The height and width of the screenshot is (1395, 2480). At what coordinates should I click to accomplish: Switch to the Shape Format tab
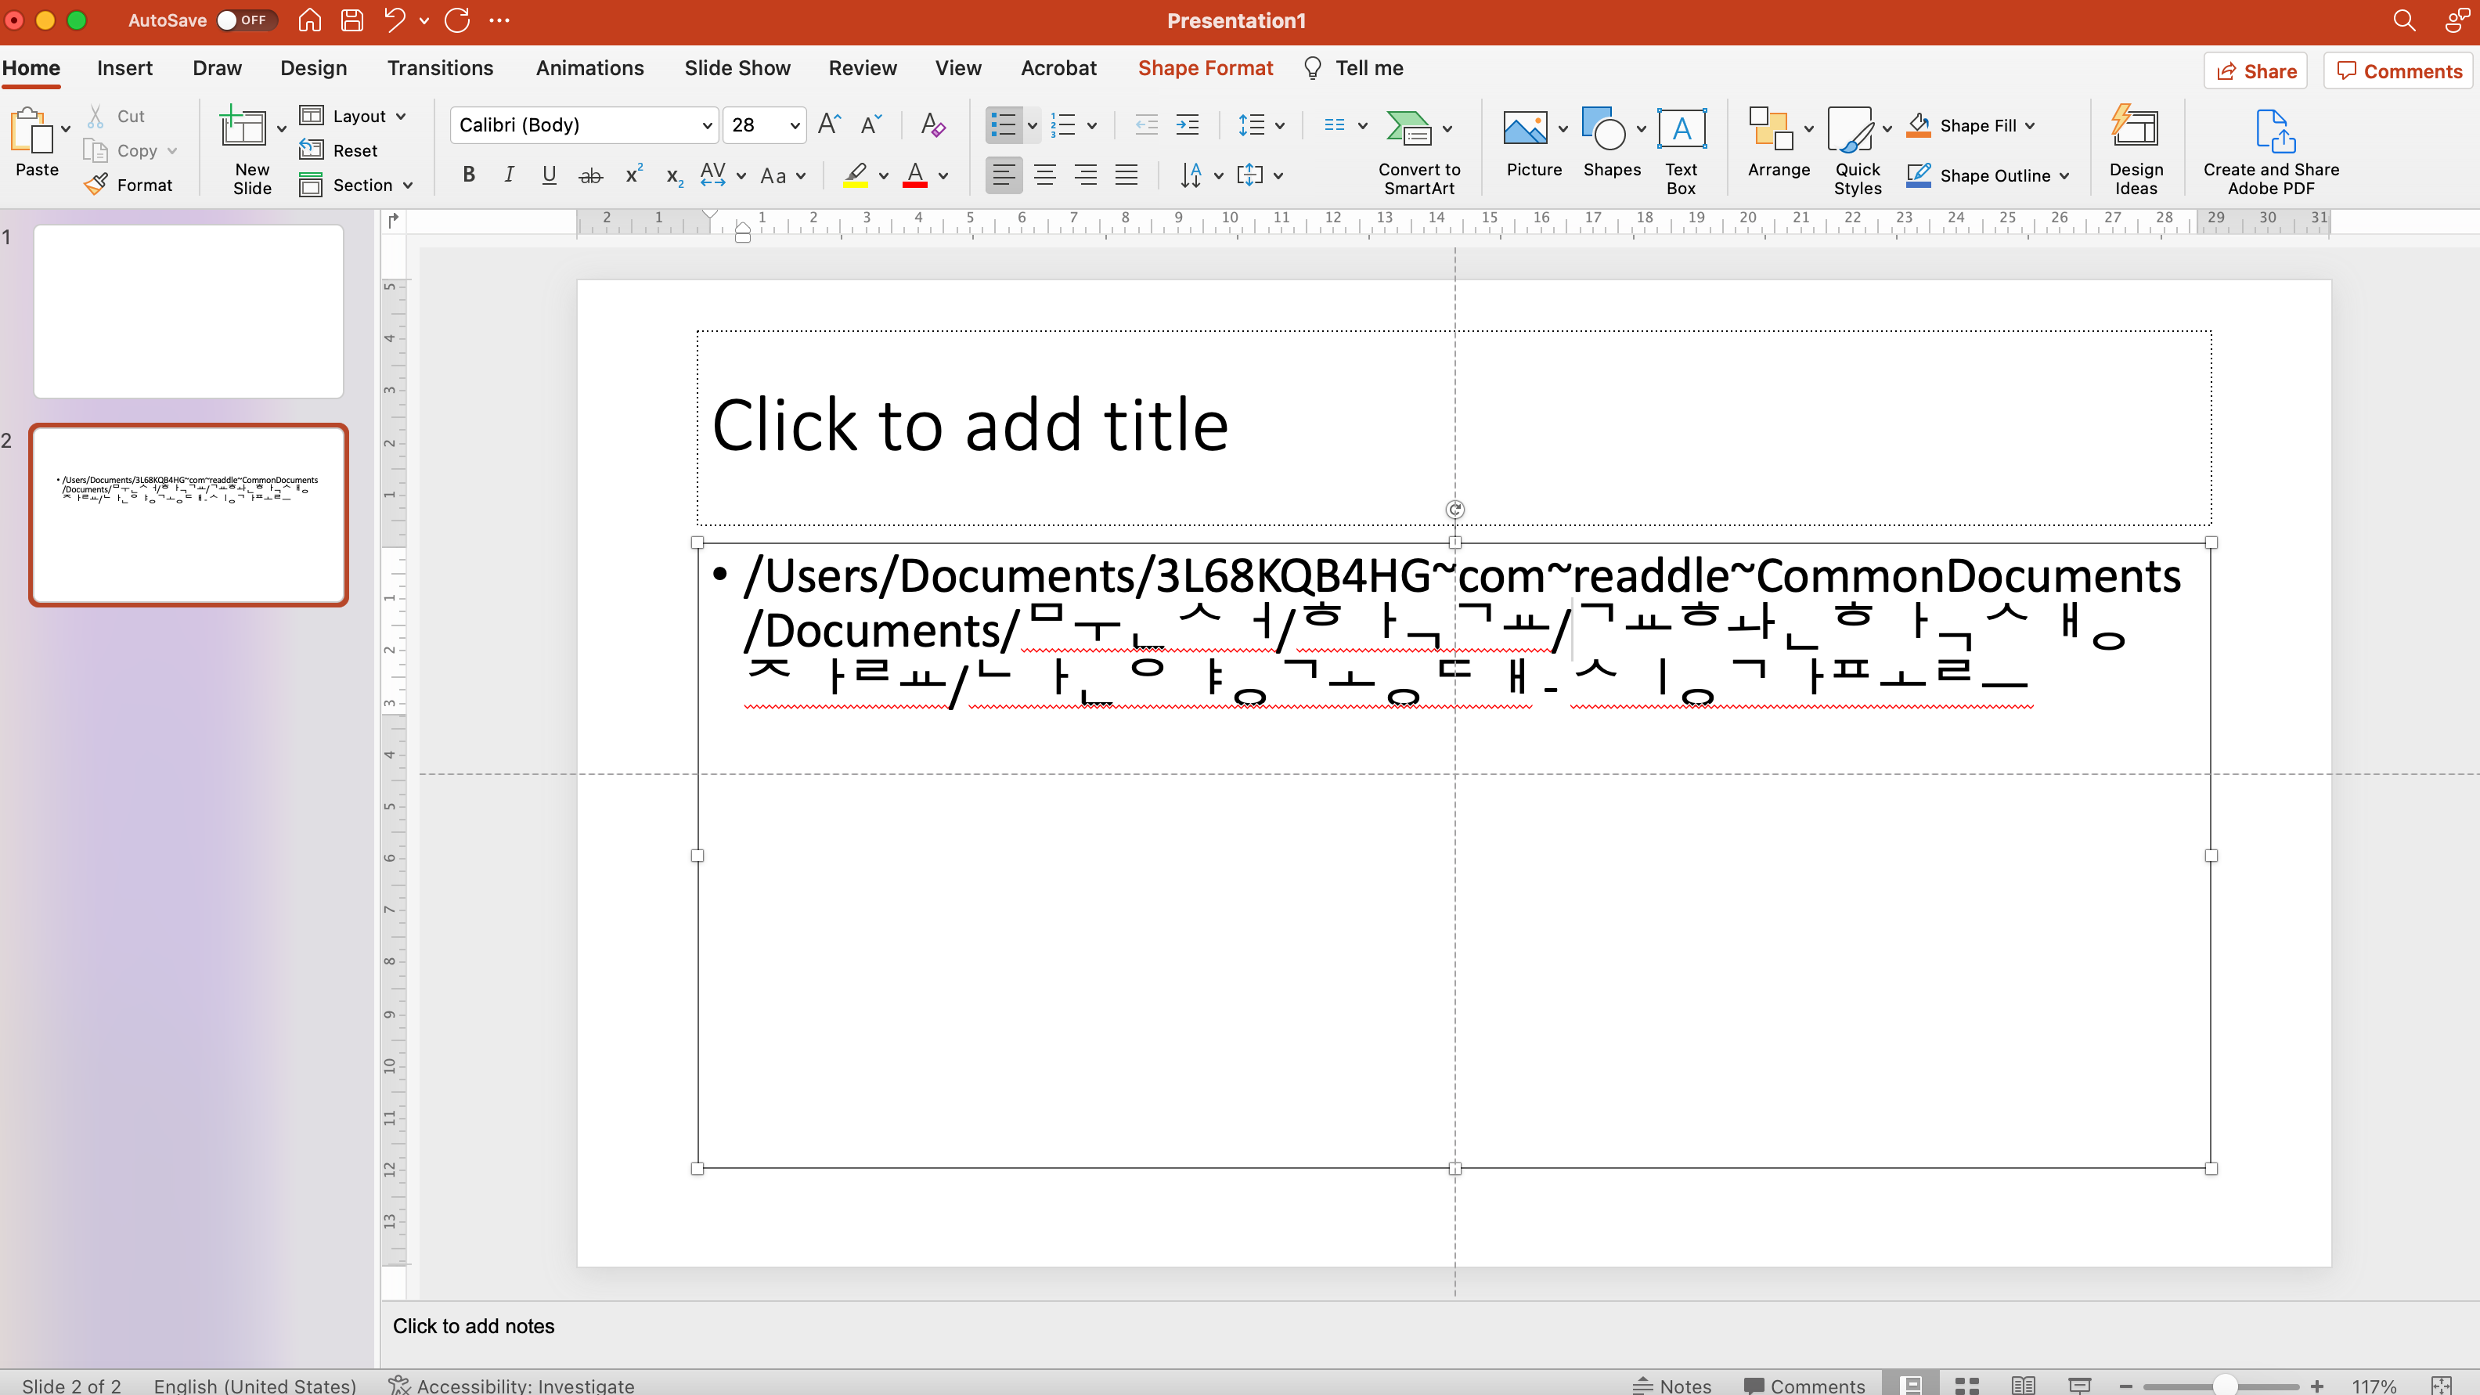1204,68
